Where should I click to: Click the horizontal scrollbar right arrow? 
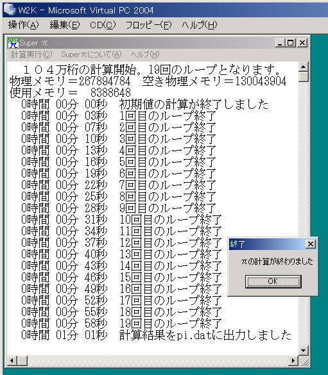pos(293,361)
